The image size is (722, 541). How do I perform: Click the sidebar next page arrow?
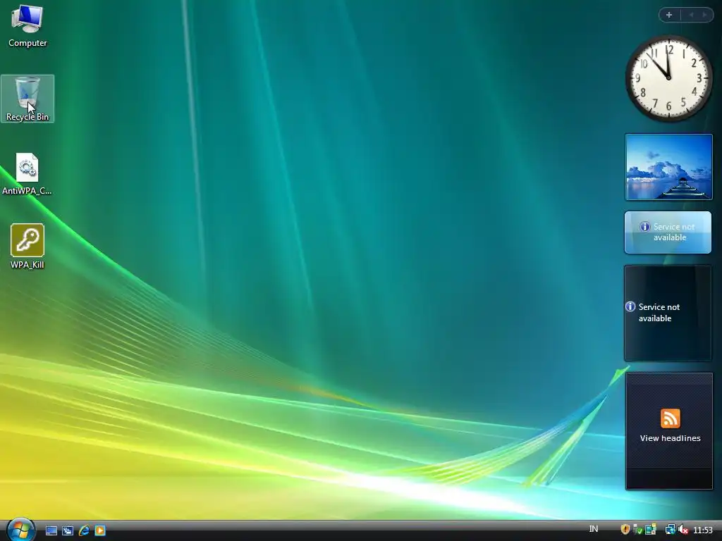point(704,15)
